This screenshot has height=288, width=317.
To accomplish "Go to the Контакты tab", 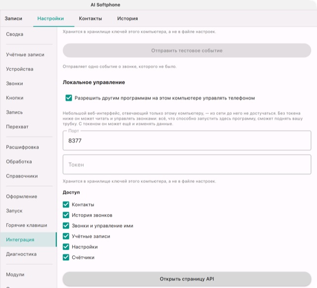I will [90, 18].
